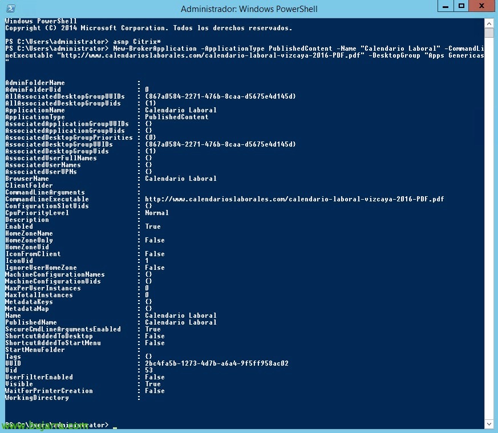Click the scrollbar up arrow
The image size is (498, 433).
pyautogui.click(x=489, y=23)
